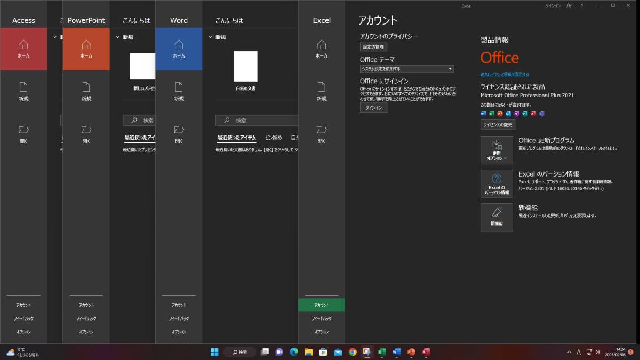Open オプション in the Excel sidebar

point(322,332)
